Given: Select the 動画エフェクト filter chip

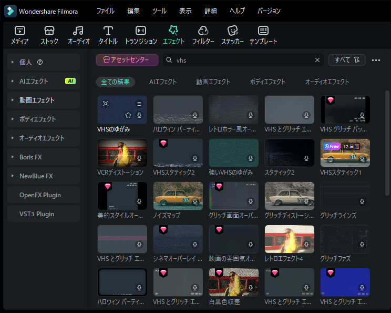Looking at the screenshot, I should point(213,82).
